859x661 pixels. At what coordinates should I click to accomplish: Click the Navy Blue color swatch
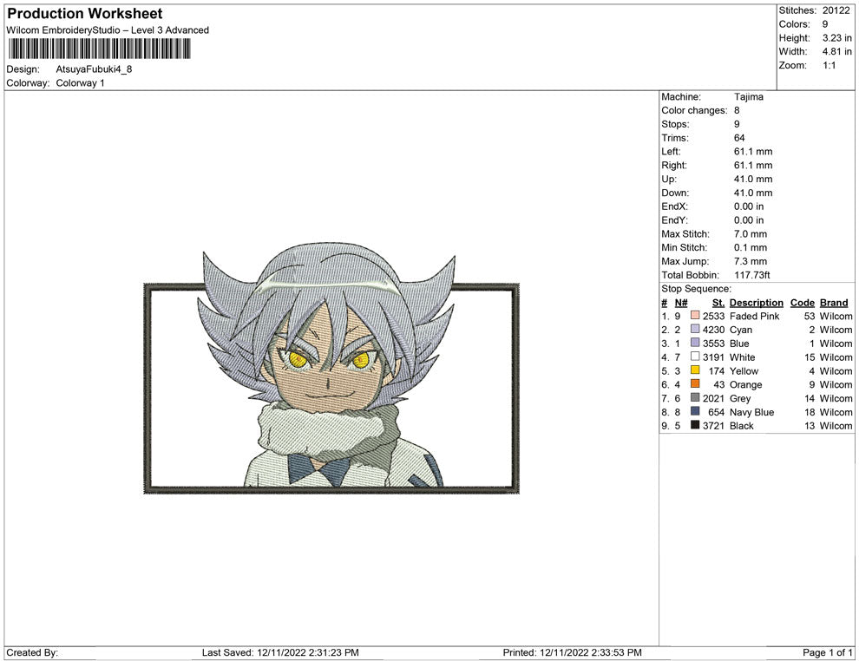[695, 411]
